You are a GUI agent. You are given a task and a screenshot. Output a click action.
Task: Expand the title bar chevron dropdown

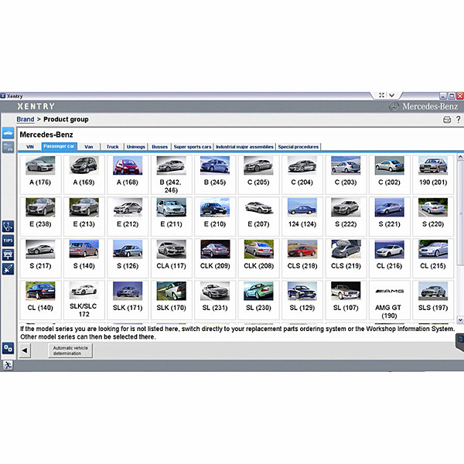click(392, 95)
